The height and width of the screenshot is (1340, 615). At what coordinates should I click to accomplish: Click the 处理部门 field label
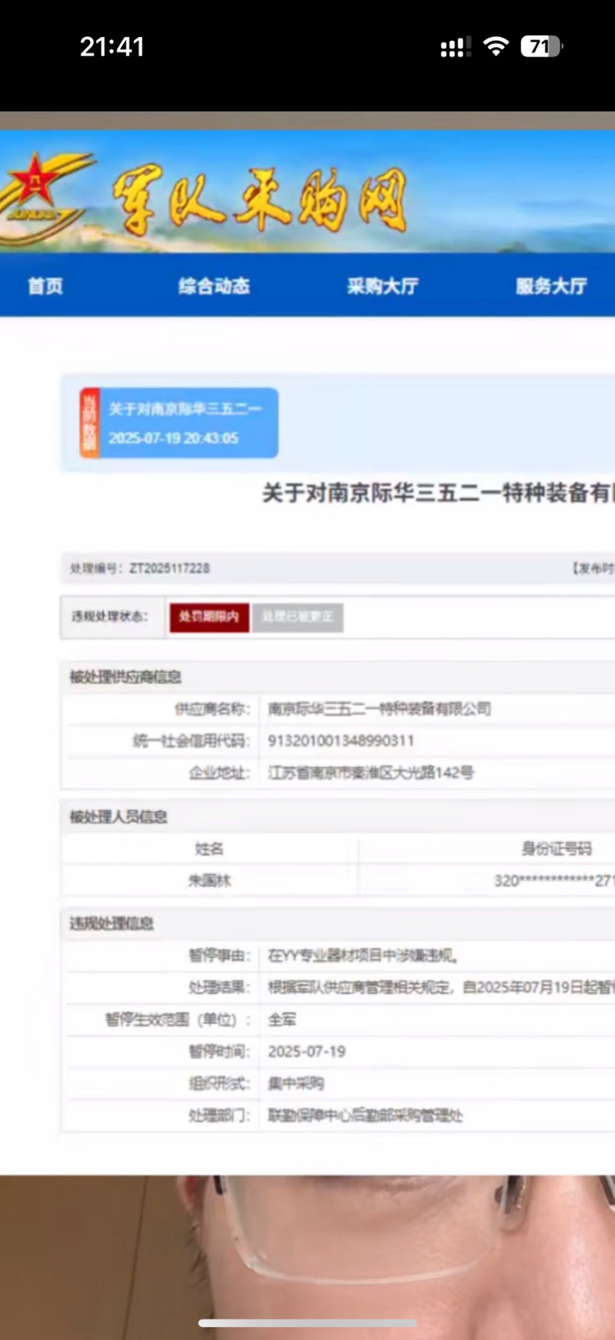click(220, 1116)
